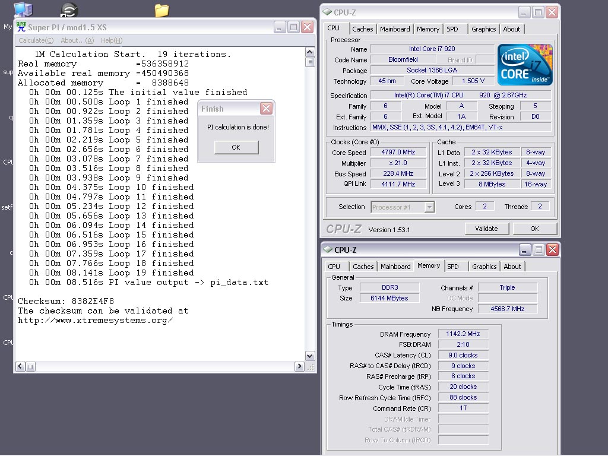Confirm the PI calculation is done dialog with OK
Screen dimensions: 608x456
coord(236,147)
